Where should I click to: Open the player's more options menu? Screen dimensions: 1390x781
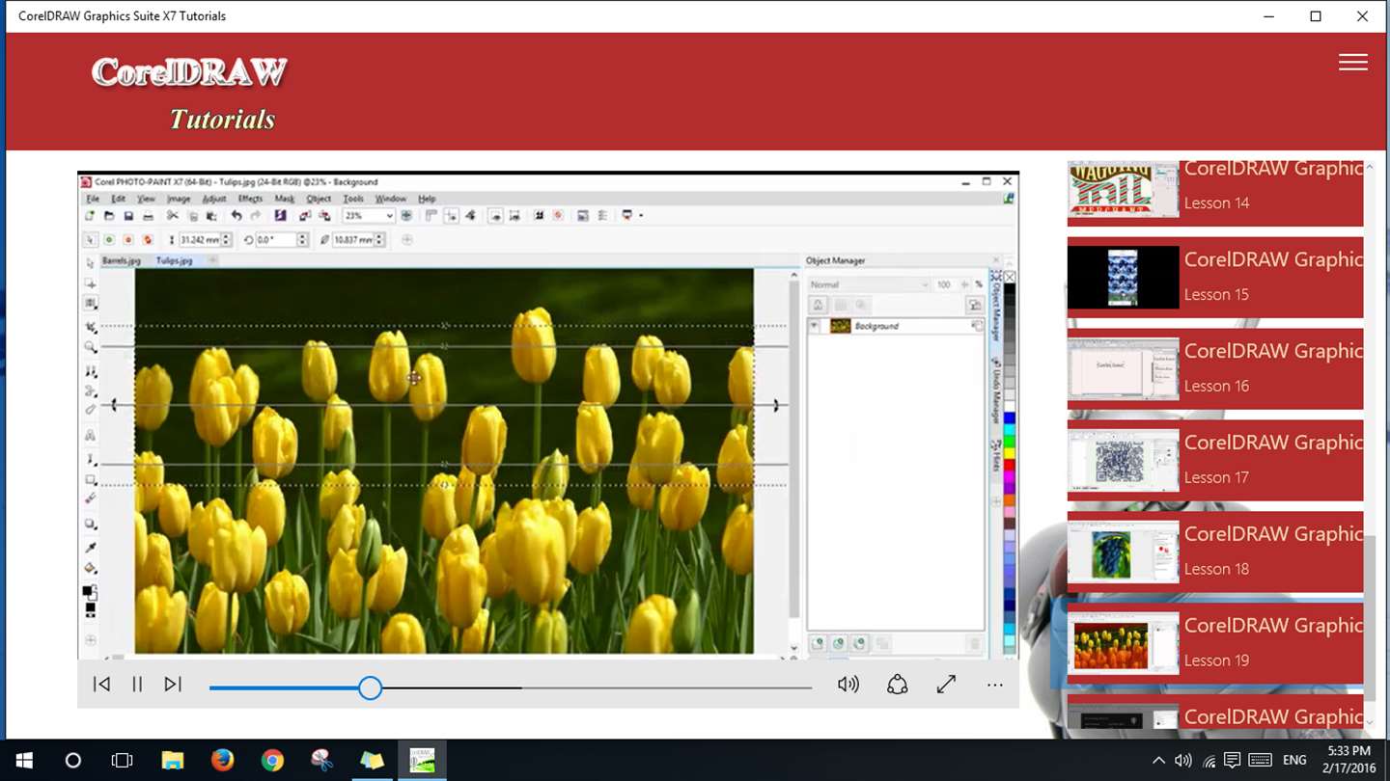[995, 686]
